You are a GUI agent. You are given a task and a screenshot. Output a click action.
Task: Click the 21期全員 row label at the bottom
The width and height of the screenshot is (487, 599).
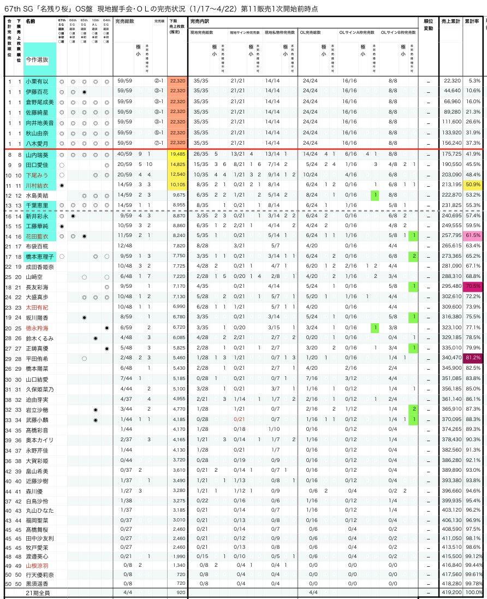pos(37,592)
